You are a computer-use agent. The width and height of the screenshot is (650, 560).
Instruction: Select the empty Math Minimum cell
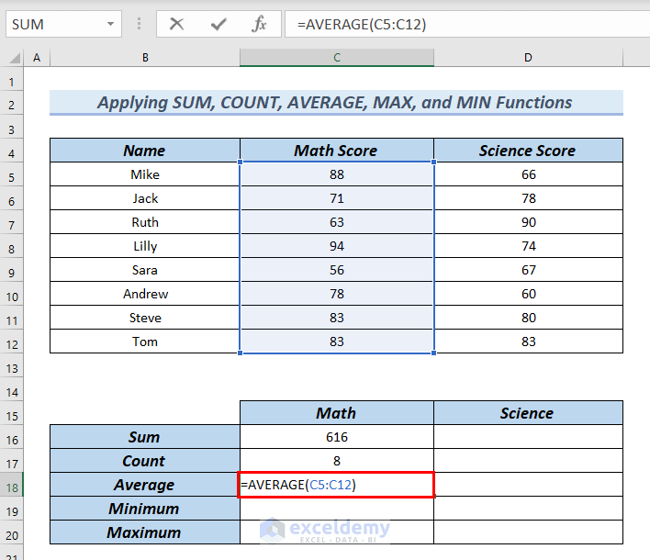[x=336, y=509]
